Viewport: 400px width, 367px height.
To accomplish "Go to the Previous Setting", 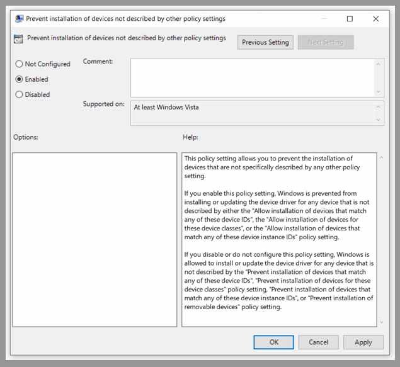I will [x=265, y=42].
